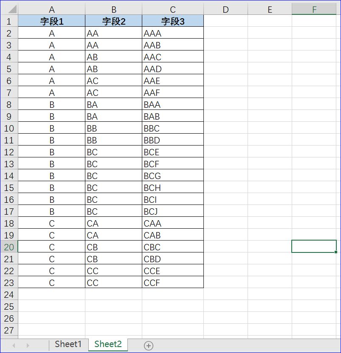This screenshot has height=353, width=341.
Task: Select the cell containing CCF
Action: pos(173,283)
